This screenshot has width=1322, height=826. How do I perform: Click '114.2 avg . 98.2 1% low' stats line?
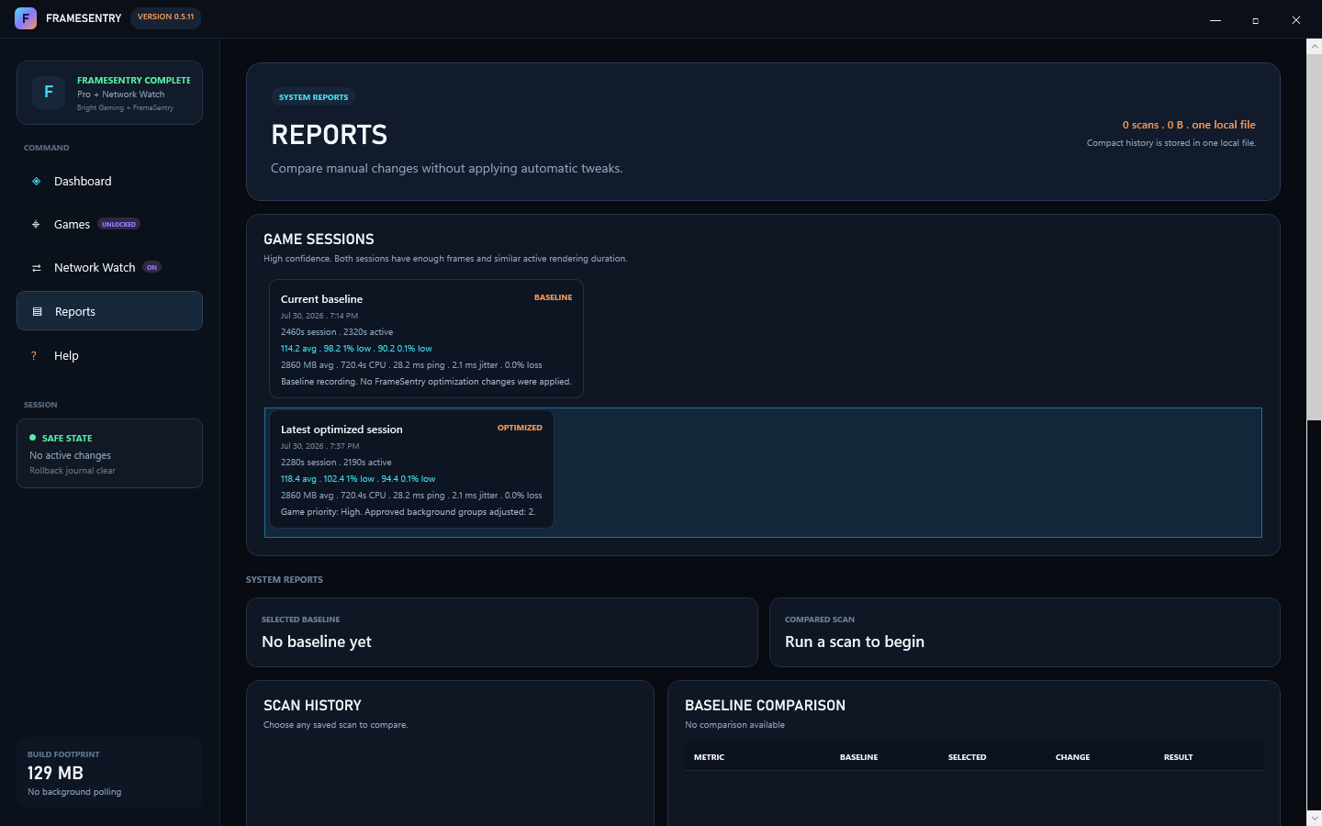(356, 349)
